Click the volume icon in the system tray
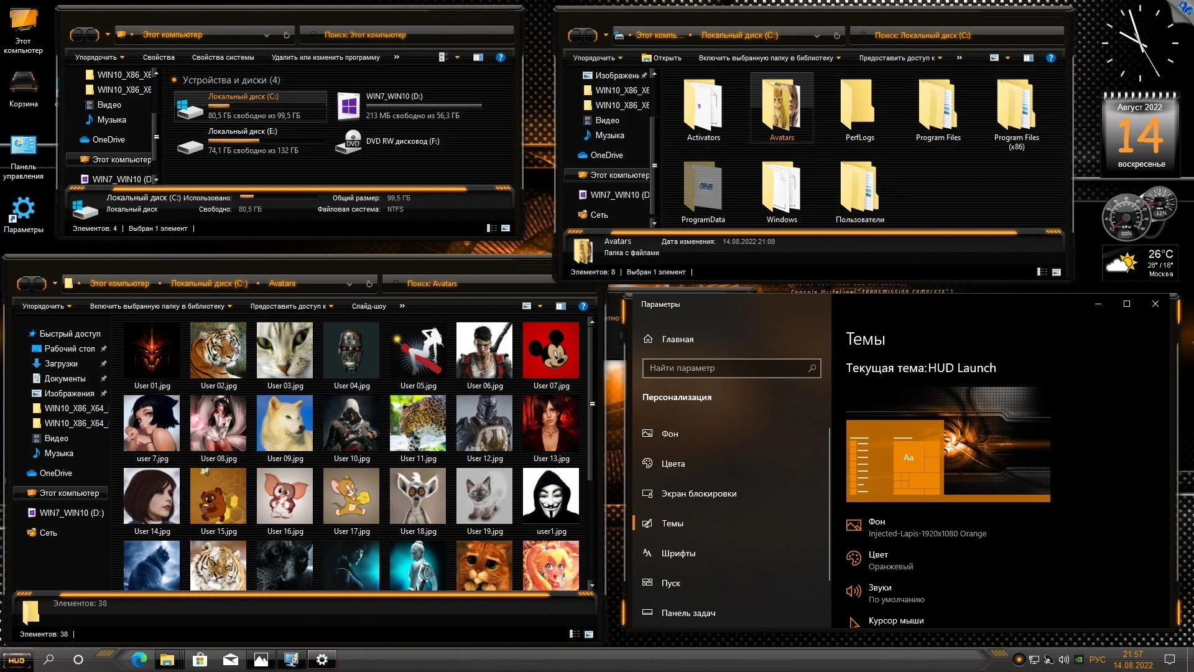The height and width of the screenshot is (672, 1194). point(1063,660)
